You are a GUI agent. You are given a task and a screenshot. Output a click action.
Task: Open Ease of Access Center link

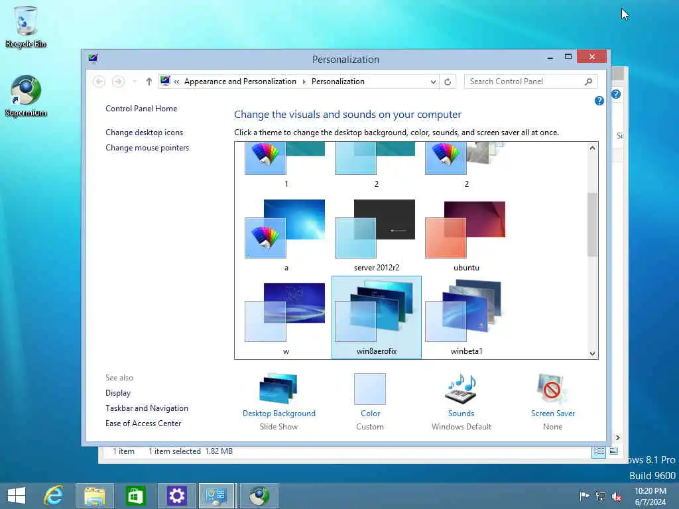143,424
